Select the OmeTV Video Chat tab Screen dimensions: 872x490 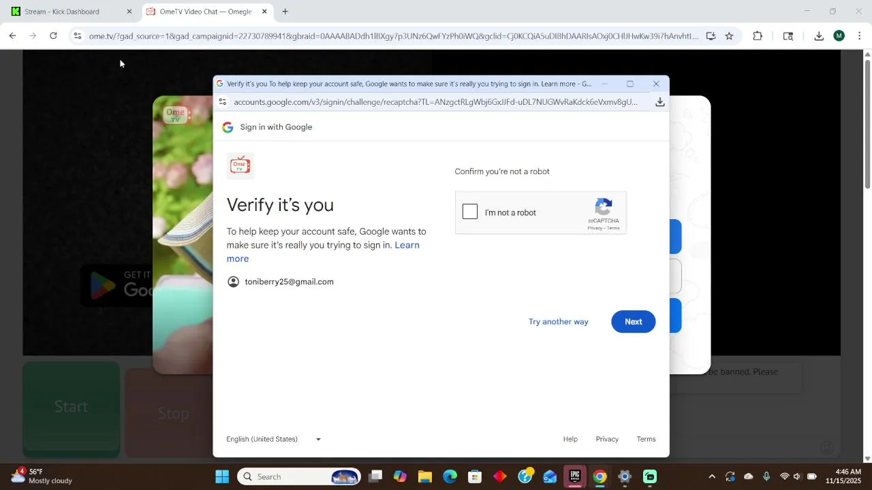(x=206, y=12)
